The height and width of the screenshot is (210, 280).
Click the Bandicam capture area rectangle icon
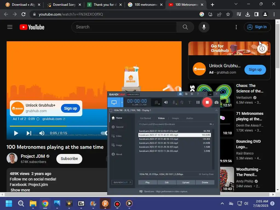tap(111, 110)
